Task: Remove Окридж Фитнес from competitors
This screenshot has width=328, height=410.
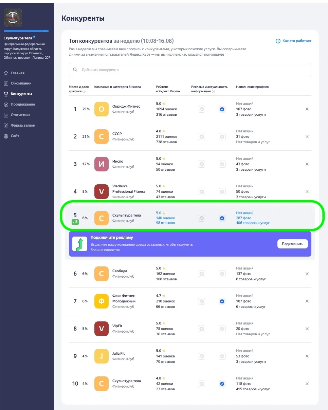Action: coord(307,109)
